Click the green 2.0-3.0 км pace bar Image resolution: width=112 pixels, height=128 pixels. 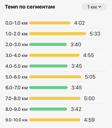(x=48, y=44)
